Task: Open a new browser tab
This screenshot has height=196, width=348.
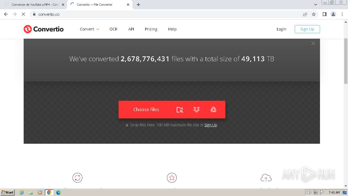Action: 138,5
